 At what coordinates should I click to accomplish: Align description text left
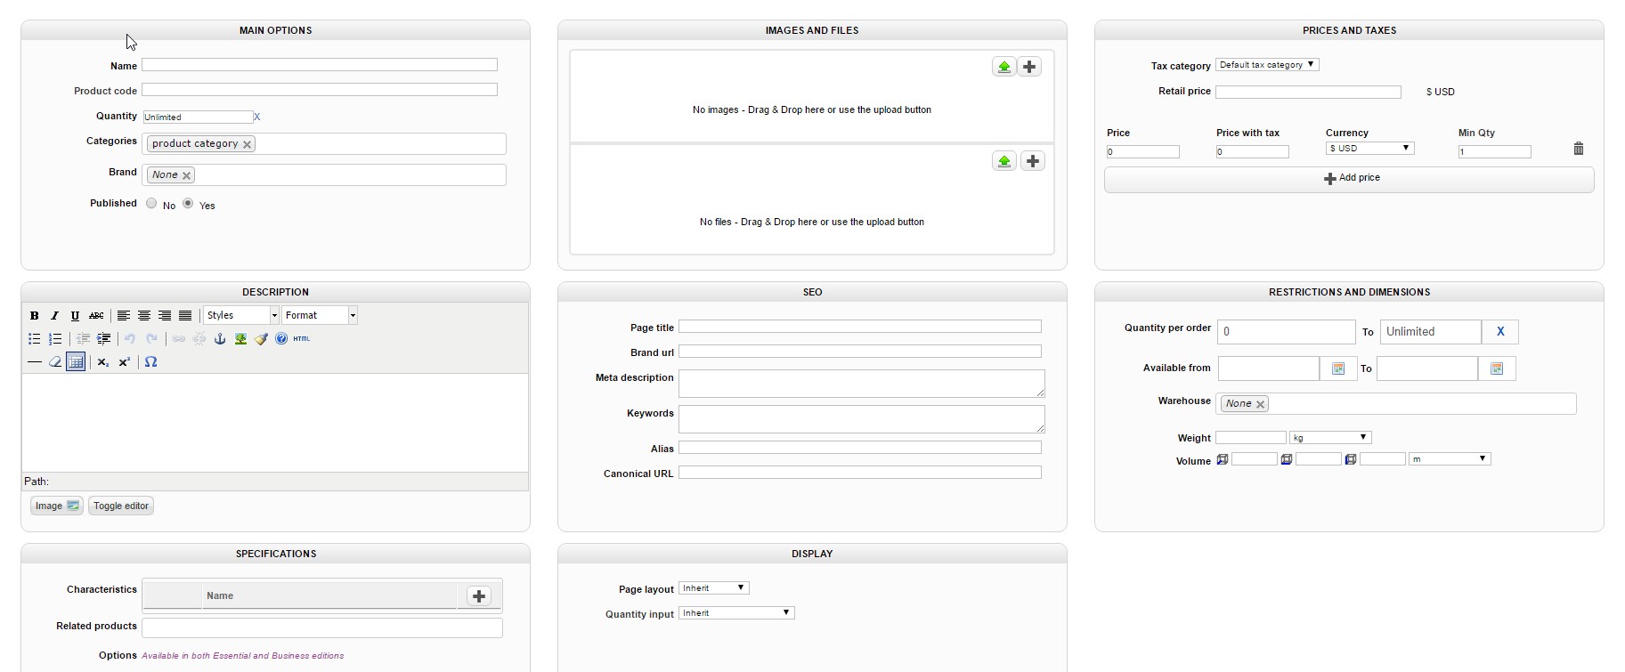(124, 315)
